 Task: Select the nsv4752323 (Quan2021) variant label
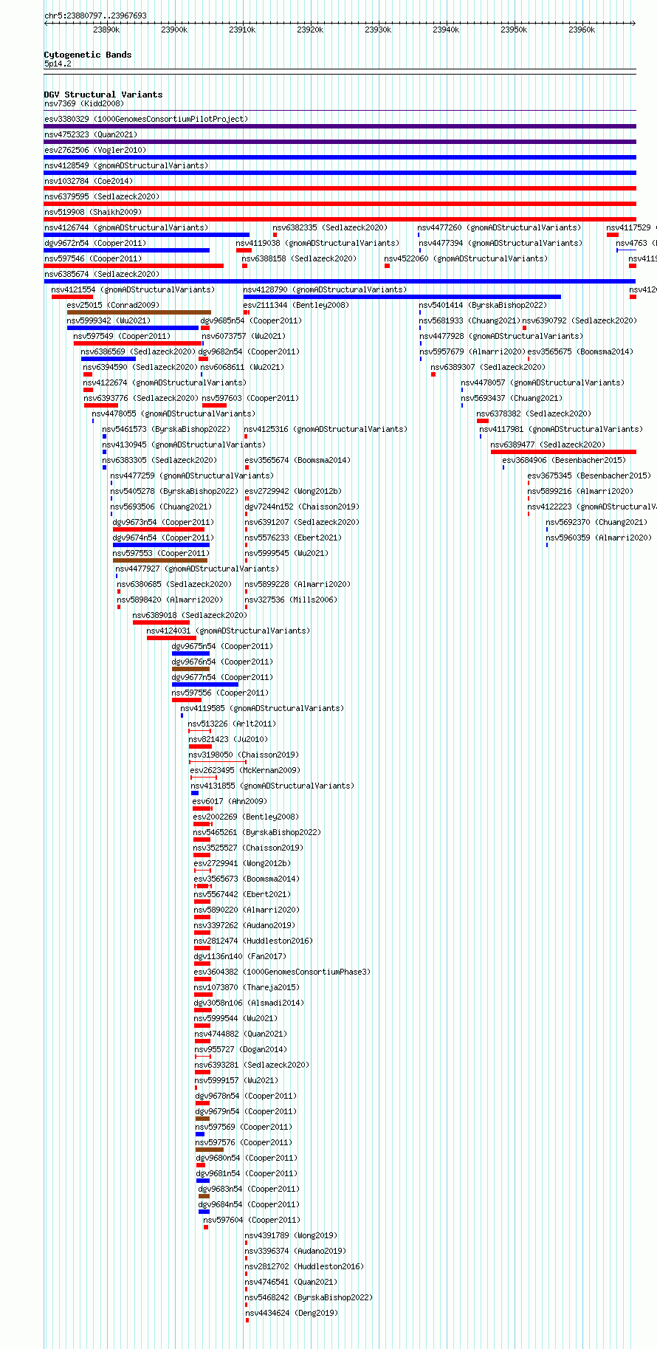click(91, 134)
